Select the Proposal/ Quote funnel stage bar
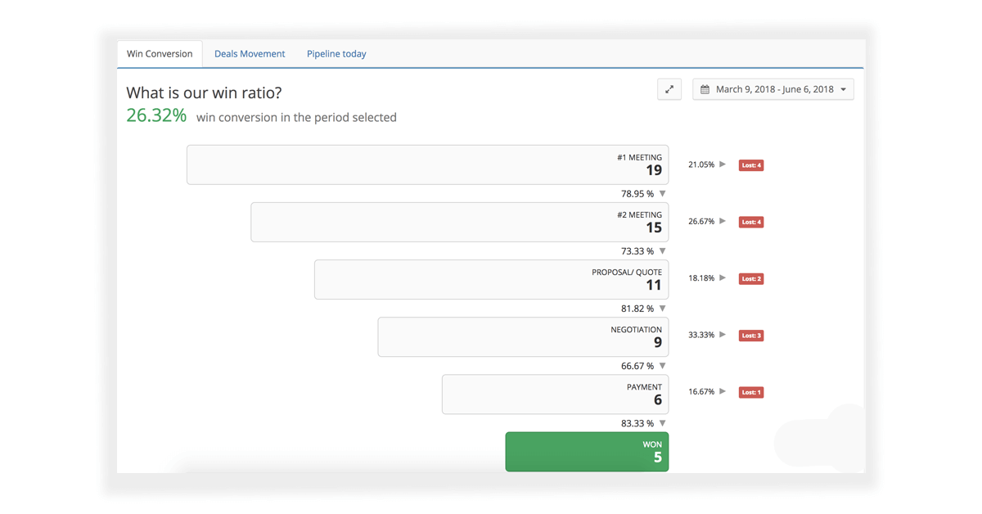This screenshot has width=982, height=514. pos(491,280)
